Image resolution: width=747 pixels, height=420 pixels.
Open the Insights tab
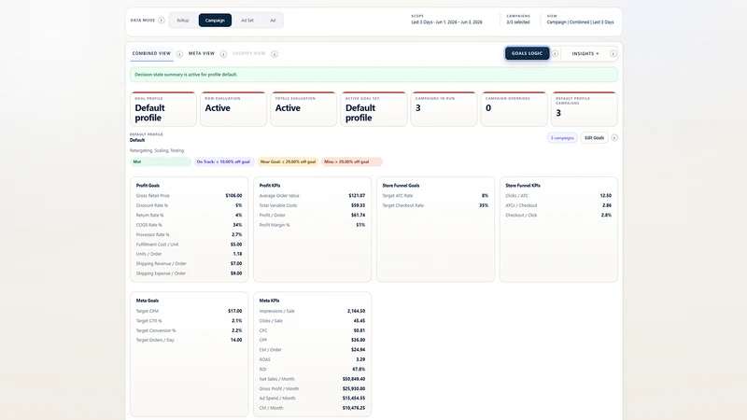585,53
